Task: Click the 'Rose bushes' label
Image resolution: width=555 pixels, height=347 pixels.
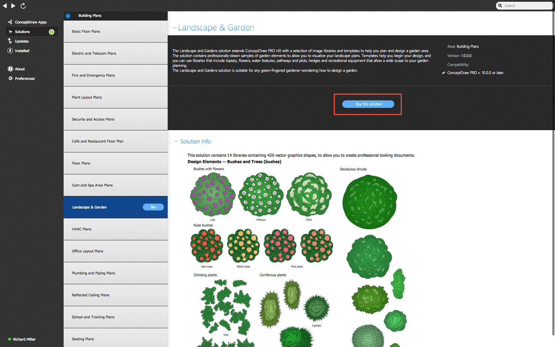Action: pos(203,225)
